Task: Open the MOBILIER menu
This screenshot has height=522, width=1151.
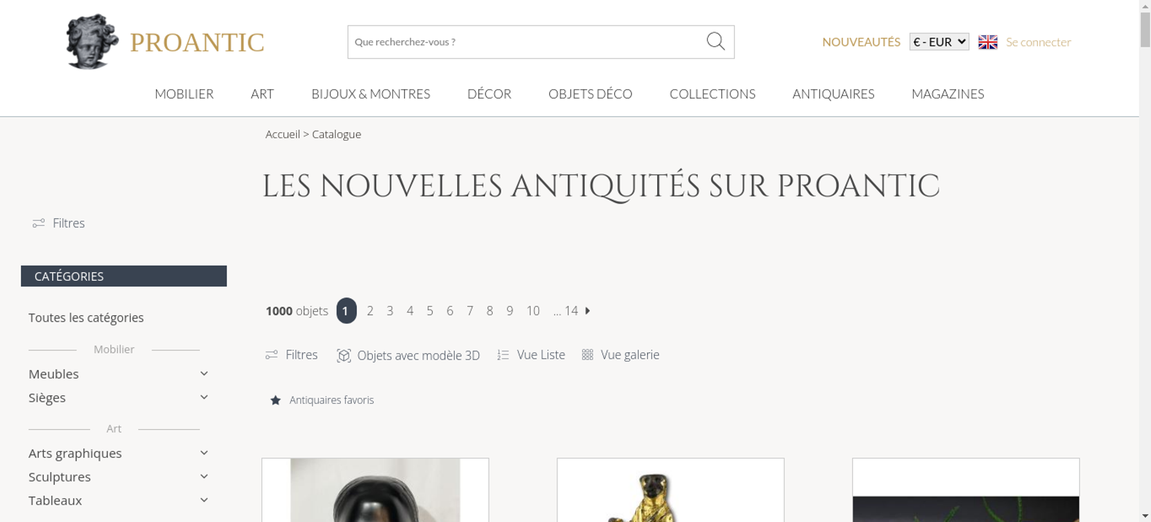Action: click(x=184, y=94)
